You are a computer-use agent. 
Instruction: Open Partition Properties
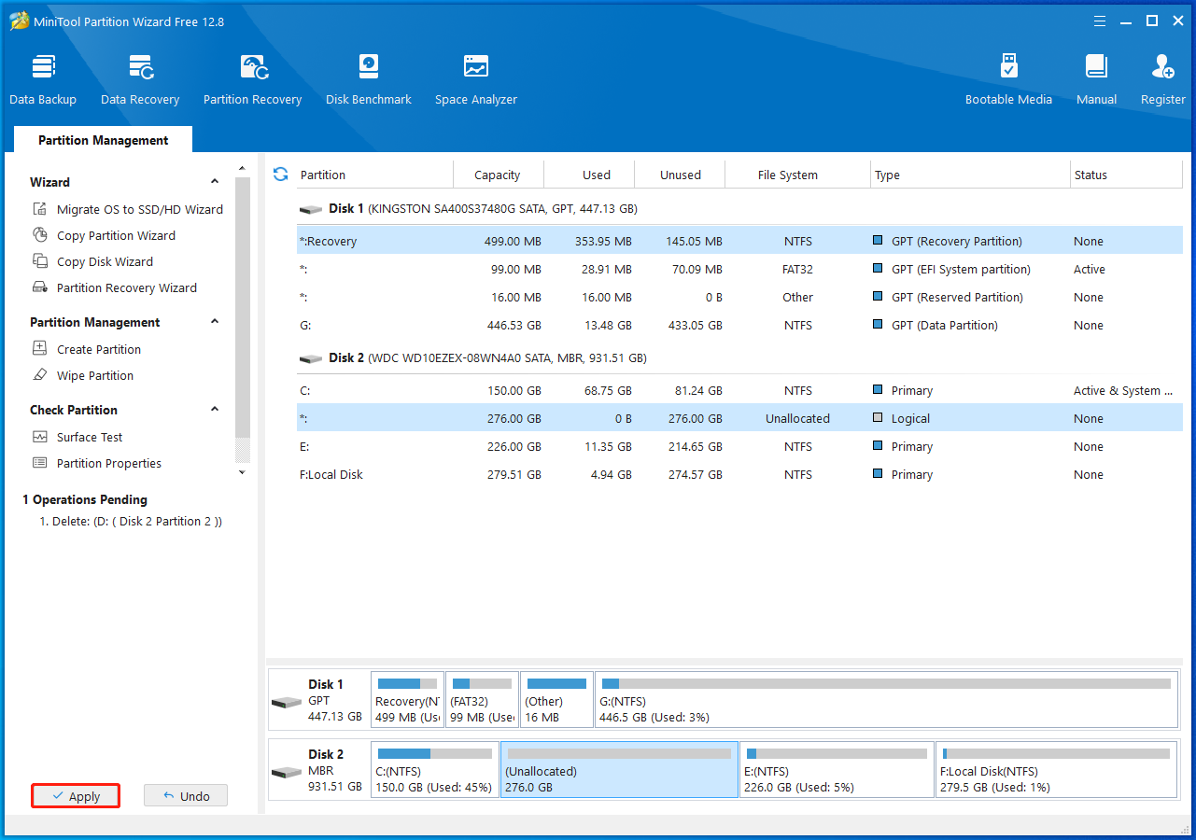pyautogui.click(x=97, y=463)
